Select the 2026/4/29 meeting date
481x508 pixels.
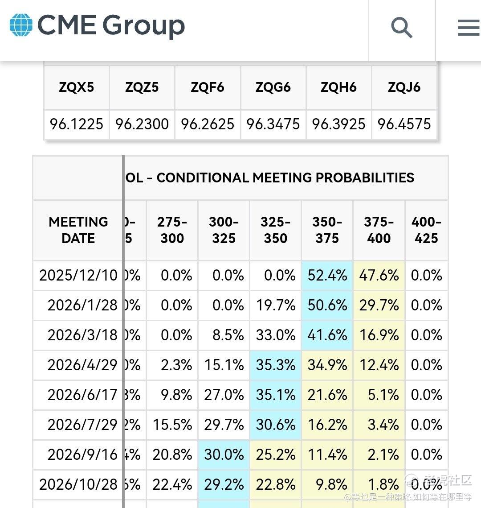tap(82, 365)
